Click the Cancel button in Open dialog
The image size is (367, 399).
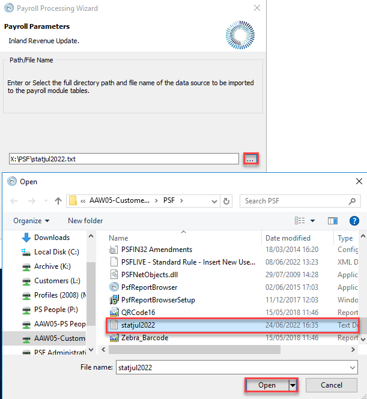click(x=332, y=385)
